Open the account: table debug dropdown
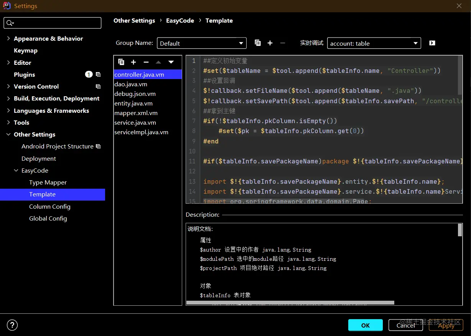 tap(374, 43)
